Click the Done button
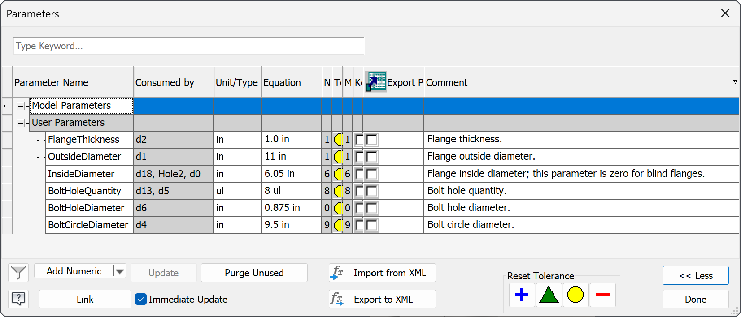741x317 pixels. (x=696, y=299)
